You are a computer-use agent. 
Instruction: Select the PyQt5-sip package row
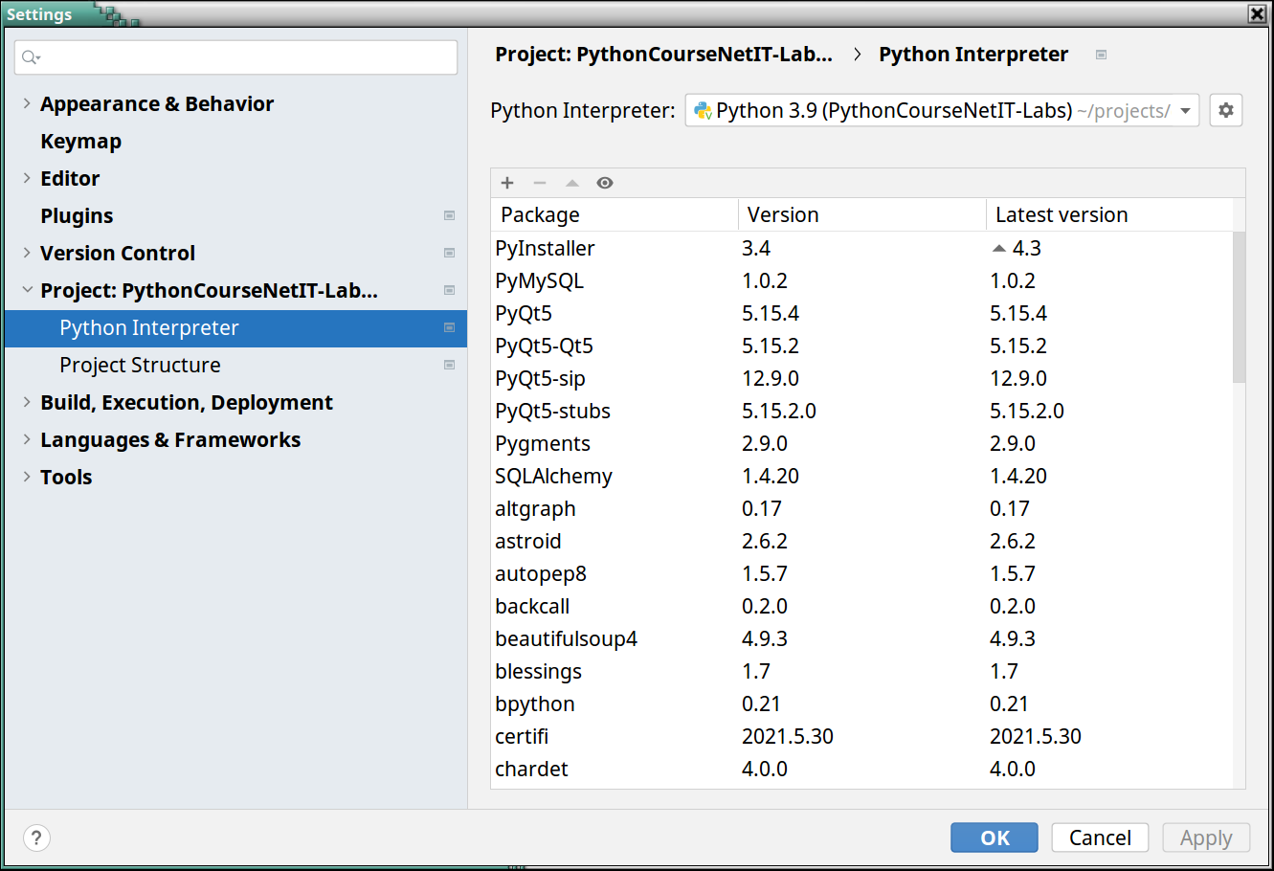(x=862, y=378)
